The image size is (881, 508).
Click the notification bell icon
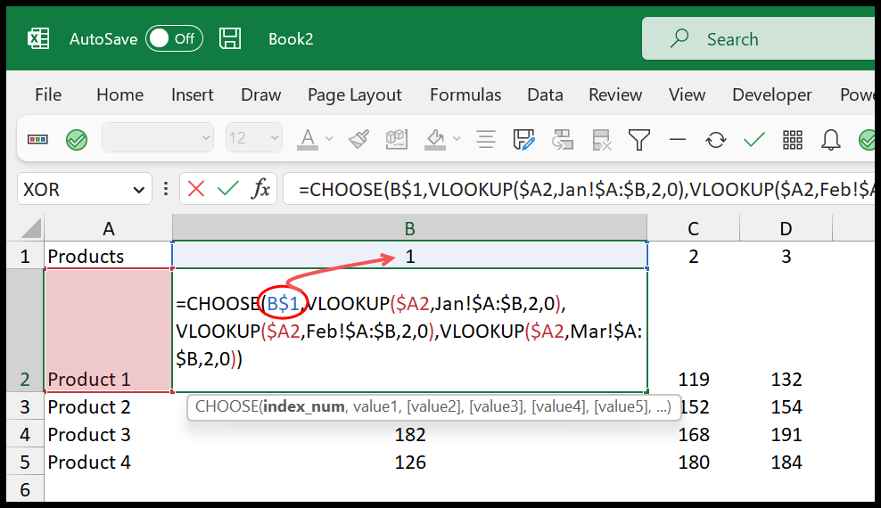[x=830, y=139]
